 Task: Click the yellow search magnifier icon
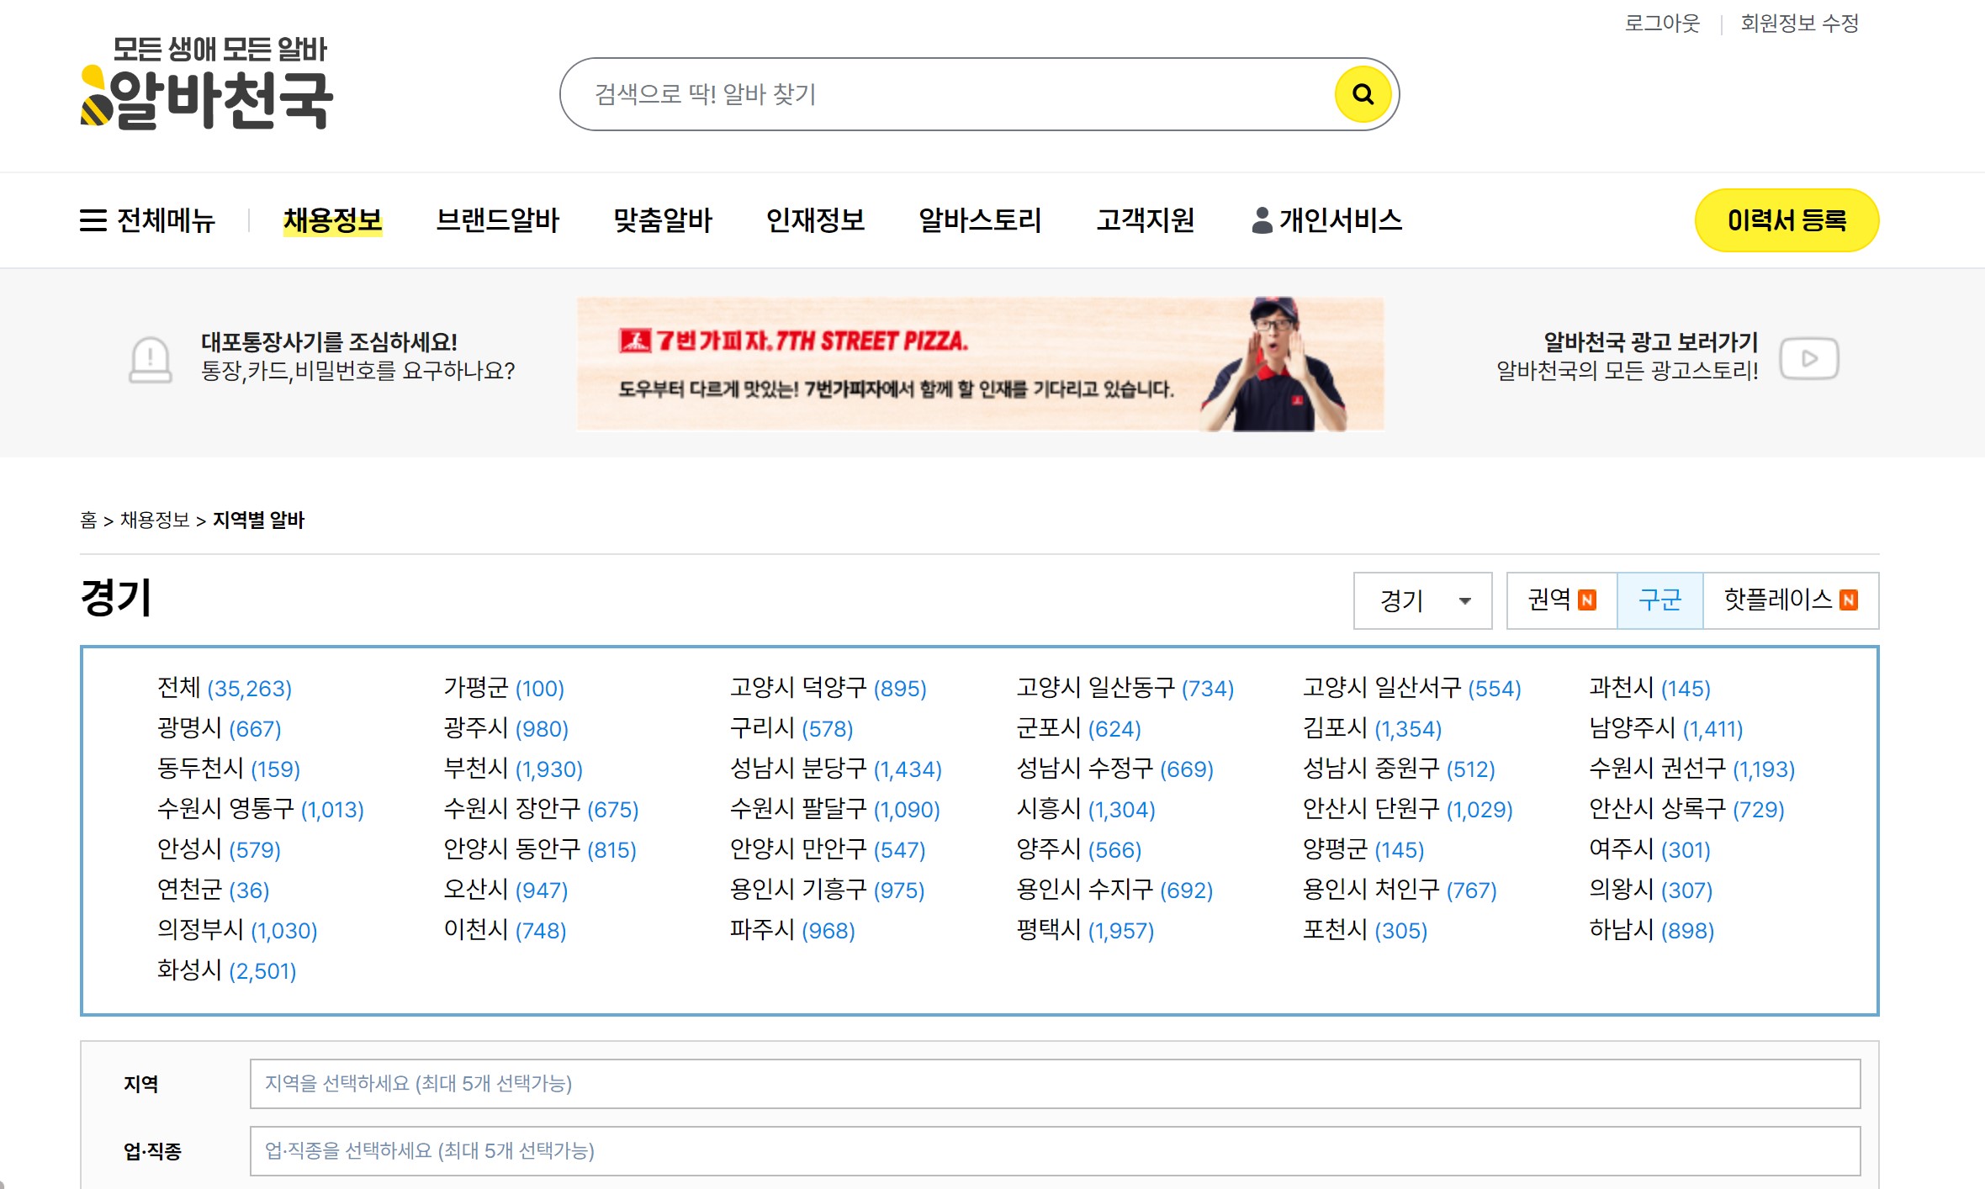1363,94
